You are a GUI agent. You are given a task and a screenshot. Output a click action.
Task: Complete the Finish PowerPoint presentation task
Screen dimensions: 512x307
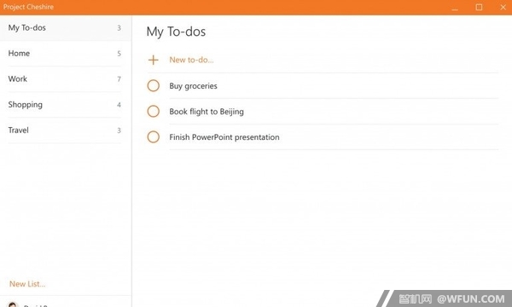pos(153,137)
